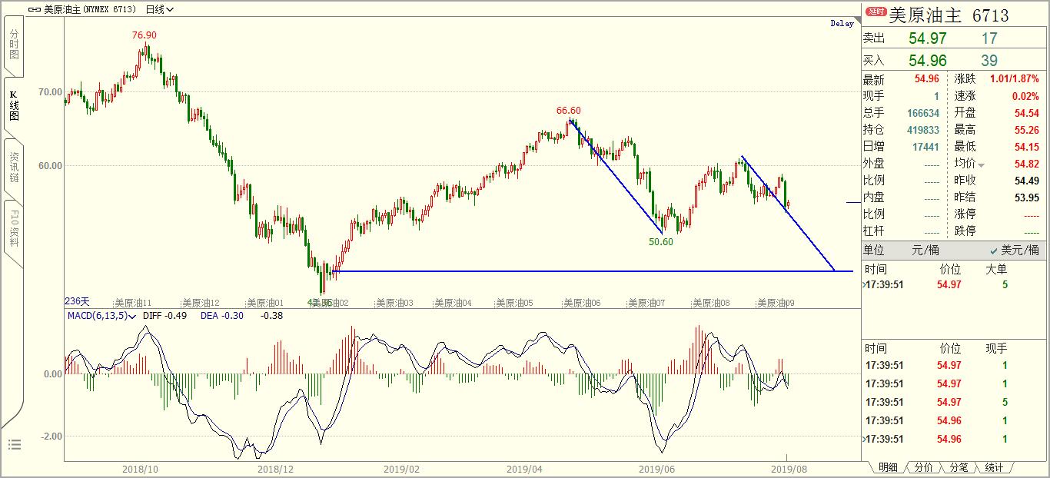
Task: Click the 美原油主 6713 title
Action: tap(949, 15)
